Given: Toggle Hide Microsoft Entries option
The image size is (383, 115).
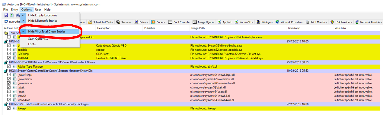Looking at the screenshot, I should (50, 20).
